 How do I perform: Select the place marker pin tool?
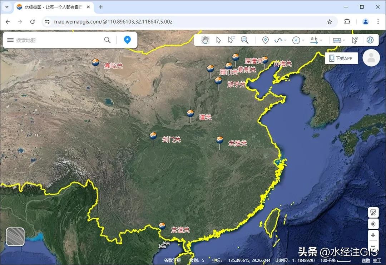point(265,40)
